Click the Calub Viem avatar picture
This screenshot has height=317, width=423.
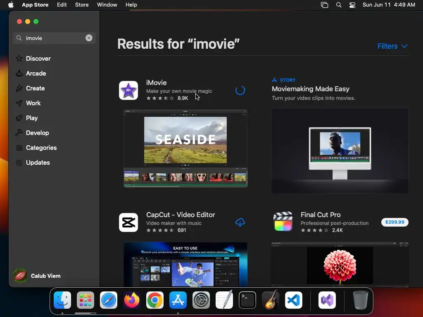point(20,276)
